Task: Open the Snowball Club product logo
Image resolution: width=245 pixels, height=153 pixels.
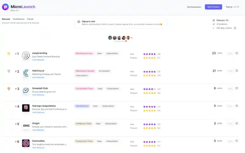Action: (26, 91)
